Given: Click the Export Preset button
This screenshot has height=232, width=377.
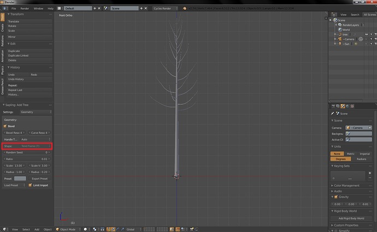Looking at the screenshot, I should click(40, 179).
